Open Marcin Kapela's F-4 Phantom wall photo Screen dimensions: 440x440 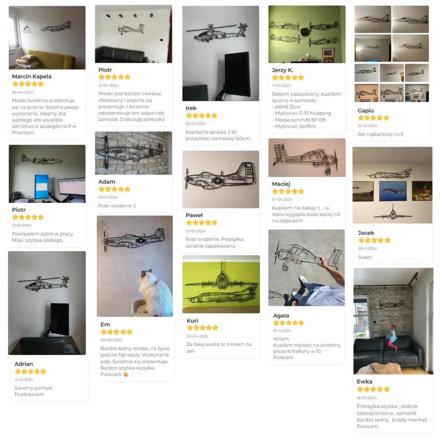pos(47,37)
